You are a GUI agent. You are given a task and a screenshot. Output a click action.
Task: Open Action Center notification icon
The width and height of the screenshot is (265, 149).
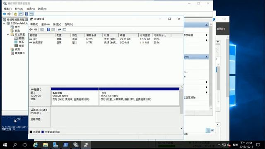258,145
